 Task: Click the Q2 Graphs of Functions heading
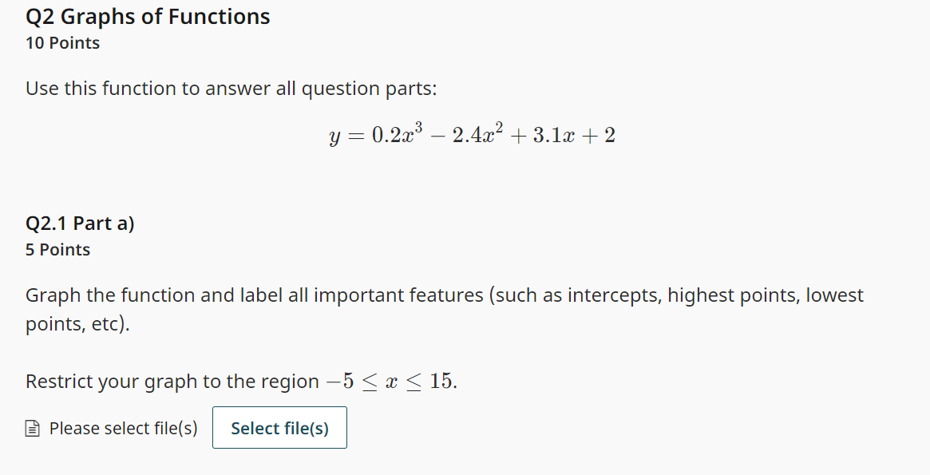tap(148, 17)
